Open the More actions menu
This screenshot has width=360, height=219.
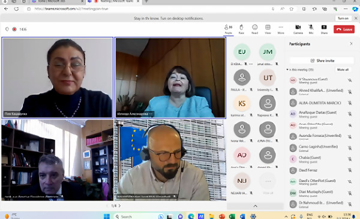point(281,29)
